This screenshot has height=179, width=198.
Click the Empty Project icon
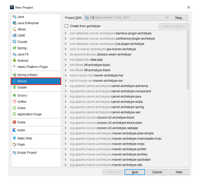(x=14, y=153)
